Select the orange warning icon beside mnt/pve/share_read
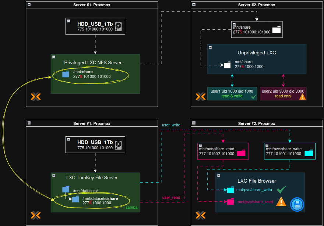This screenshot has width=324, height=226. (x=281, y=201)
